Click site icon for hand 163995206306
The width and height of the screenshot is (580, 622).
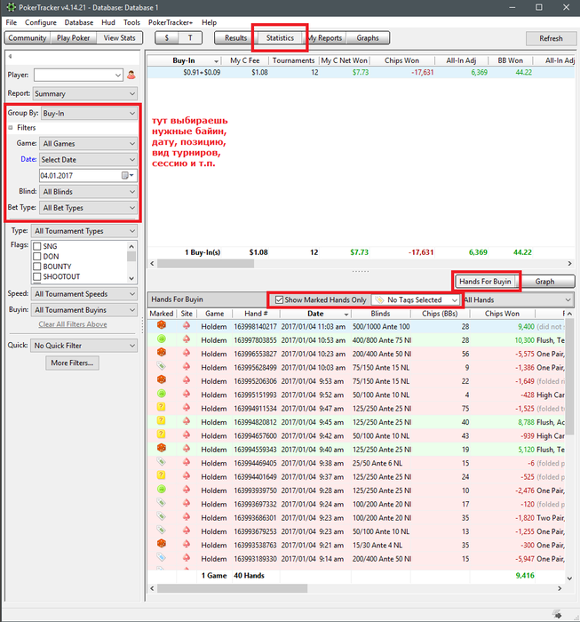click(187, 380)
